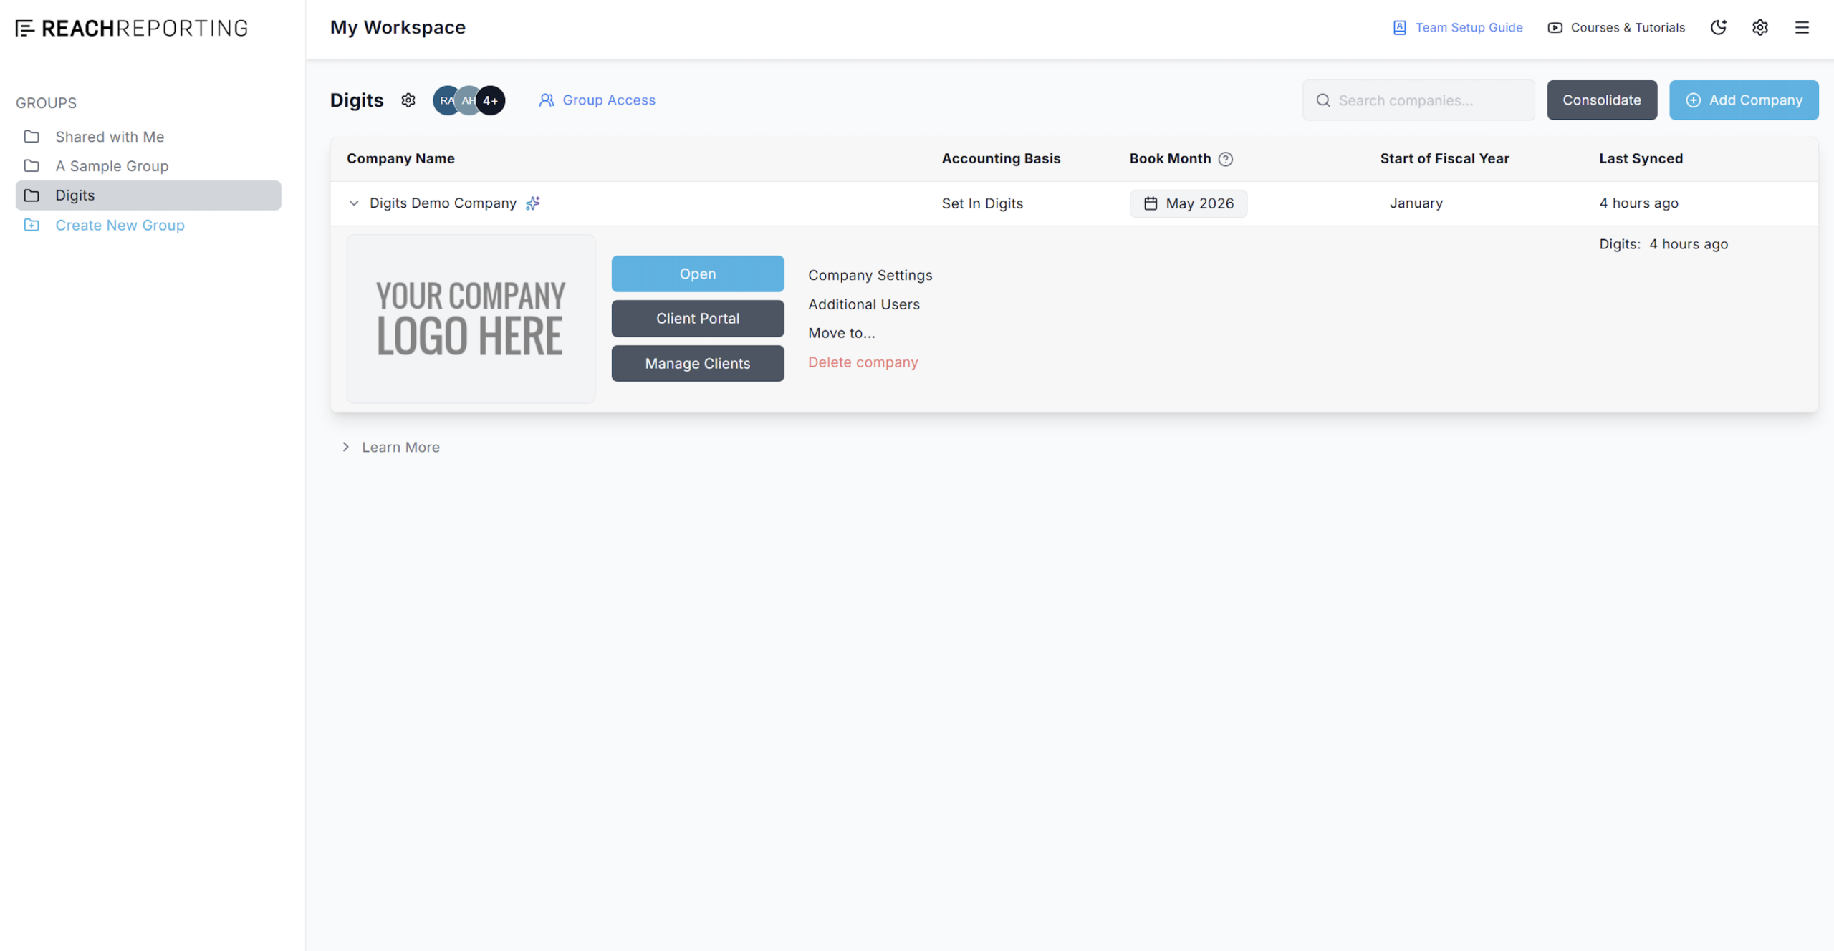The height and width of the screenshot is (951, 1834).
Task: Click the folder icon beside A Sample Group
Action: pyautogui.click(x=32, y=165)
